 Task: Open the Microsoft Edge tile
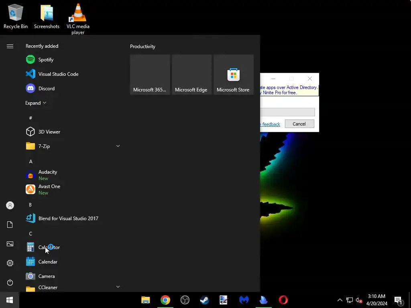(191, 75)
